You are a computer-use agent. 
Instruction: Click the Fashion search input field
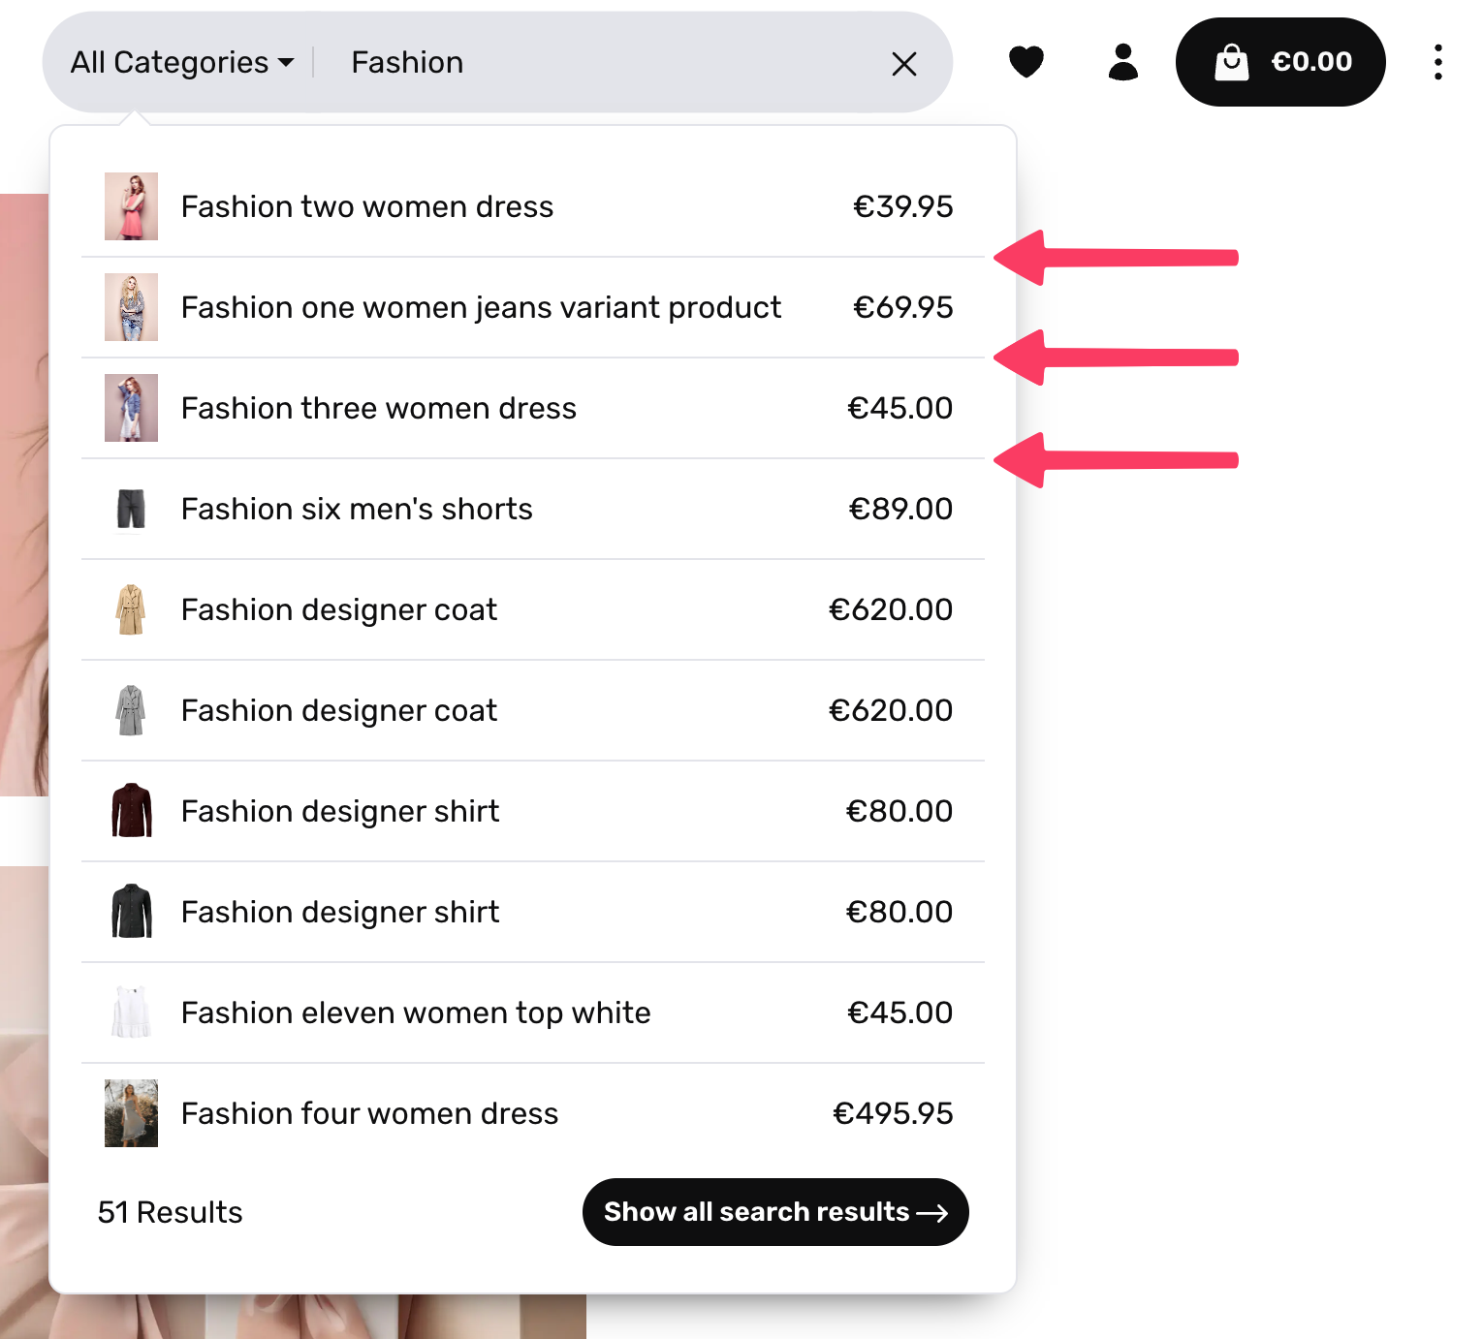(x=601, y=62)
